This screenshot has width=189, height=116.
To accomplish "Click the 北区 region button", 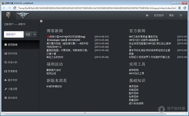I will point(28,34).
